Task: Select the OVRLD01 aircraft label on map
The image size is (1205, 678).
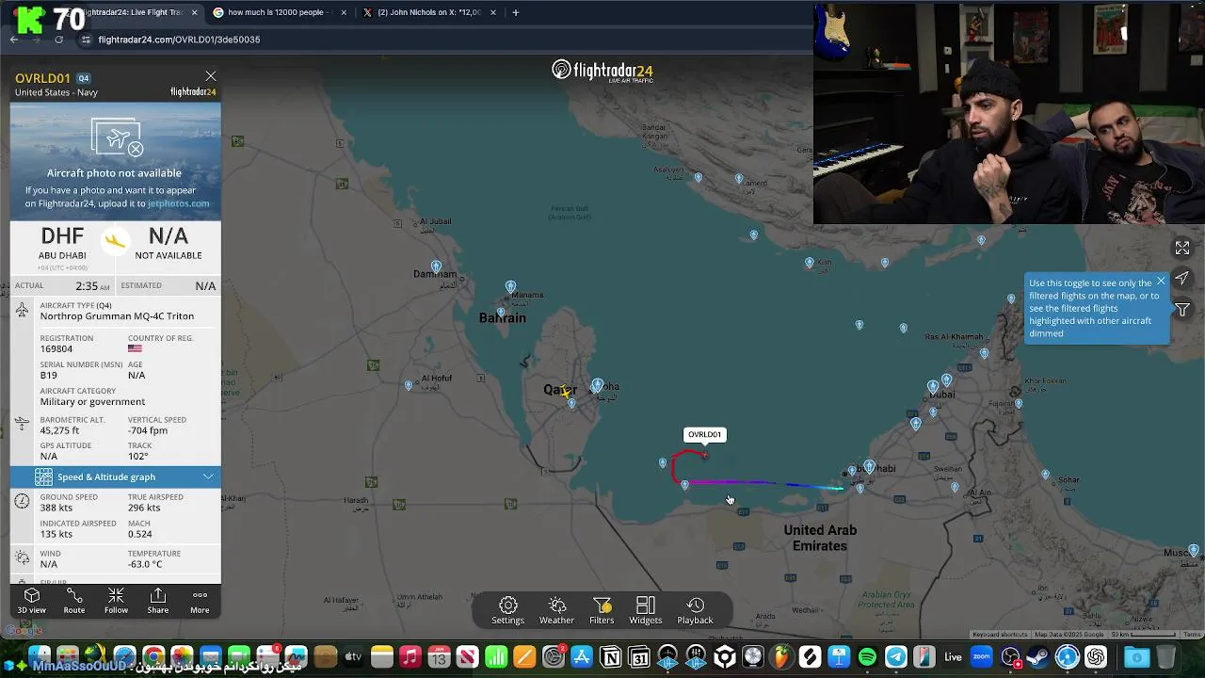Action: tap(704, 434)
